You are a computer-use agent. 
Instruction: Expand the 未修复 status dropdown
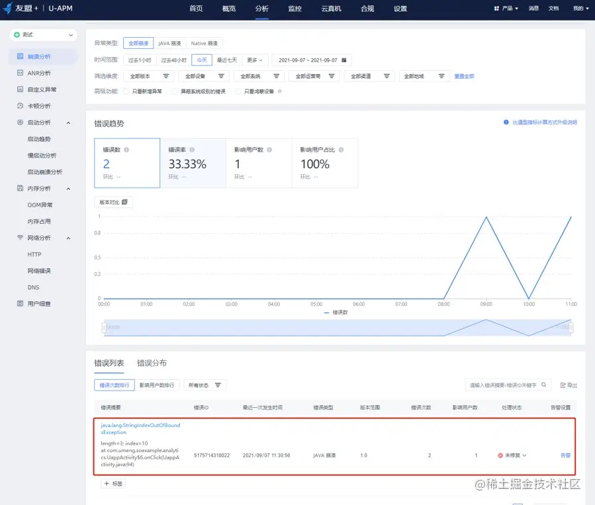[524, 455]
